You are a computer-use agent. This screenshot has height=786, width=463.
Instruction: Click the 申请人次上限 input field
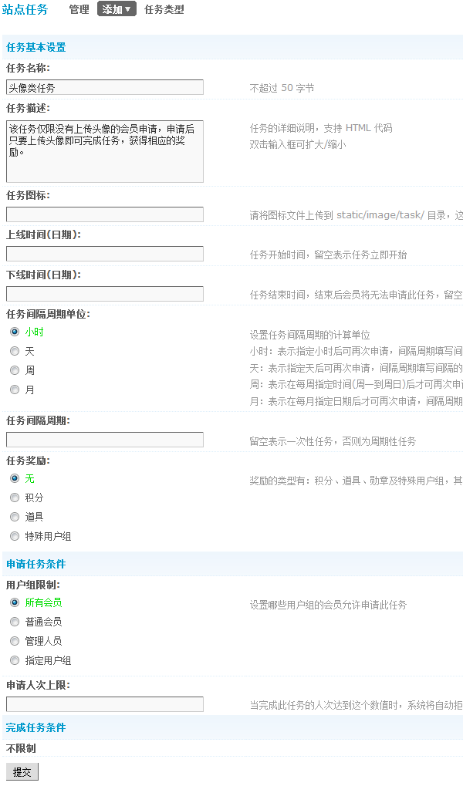tap(105, 704)
